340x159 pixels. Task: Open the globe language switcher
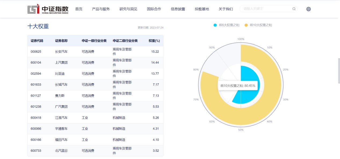309,9
